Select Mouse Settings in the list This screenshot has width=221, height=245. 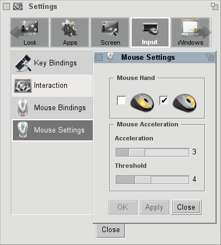(x=52, y=130)
